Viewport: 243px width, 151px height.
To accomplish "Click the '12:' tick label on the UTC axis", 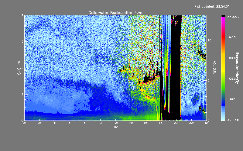I will click(x=116, y=123).
